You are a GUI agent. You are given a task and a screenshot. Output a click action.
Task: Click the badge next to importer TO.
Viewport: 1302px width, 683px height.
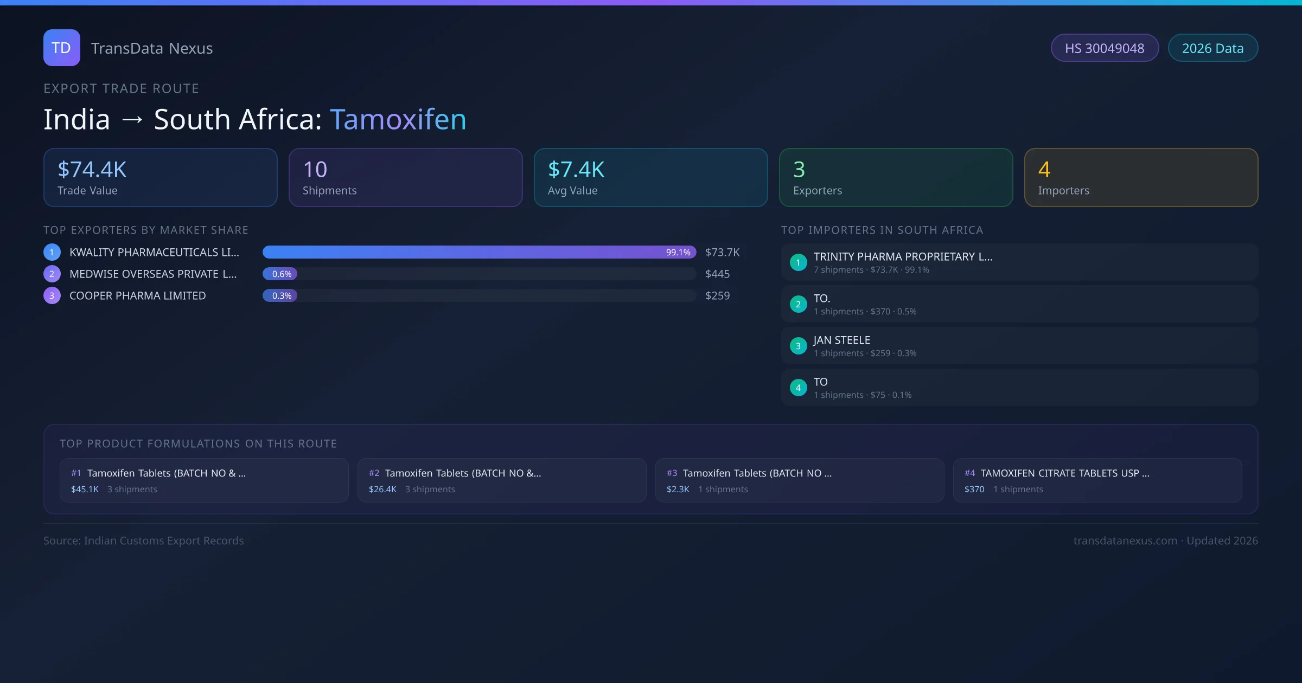tap(798, 304)
